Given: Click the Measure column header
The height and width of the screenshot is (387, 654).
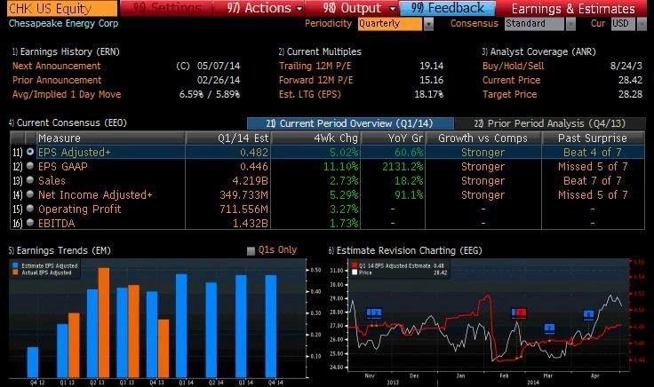Looking at the screenshot, I should click(110, 138).
